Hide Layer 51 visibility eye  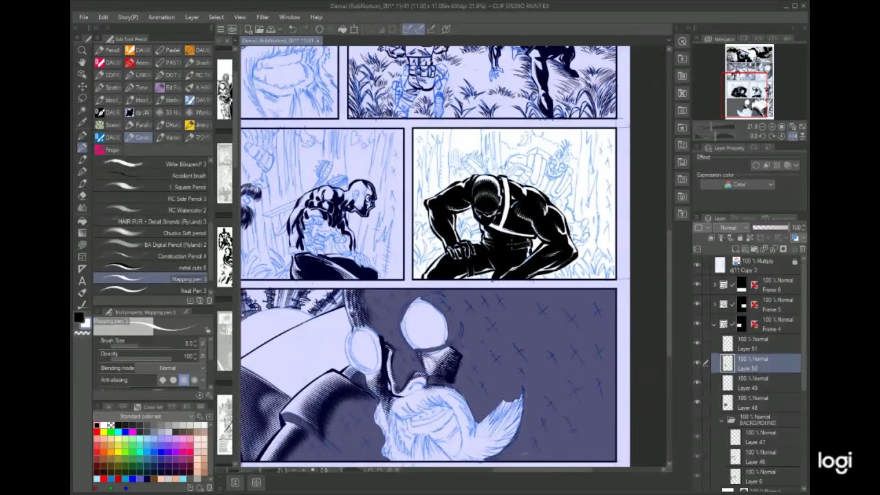pos(697,343)
